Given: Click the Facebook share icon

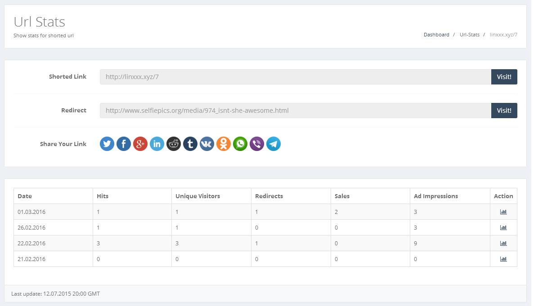Looking at the screenshot, I should (124, 144).
